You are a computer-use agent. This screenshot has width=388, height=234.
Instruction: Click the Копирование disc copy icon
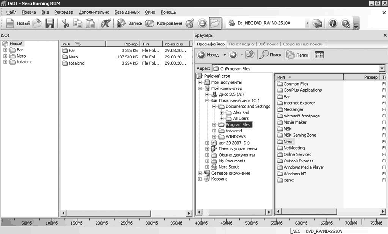(x=150, y=23)
